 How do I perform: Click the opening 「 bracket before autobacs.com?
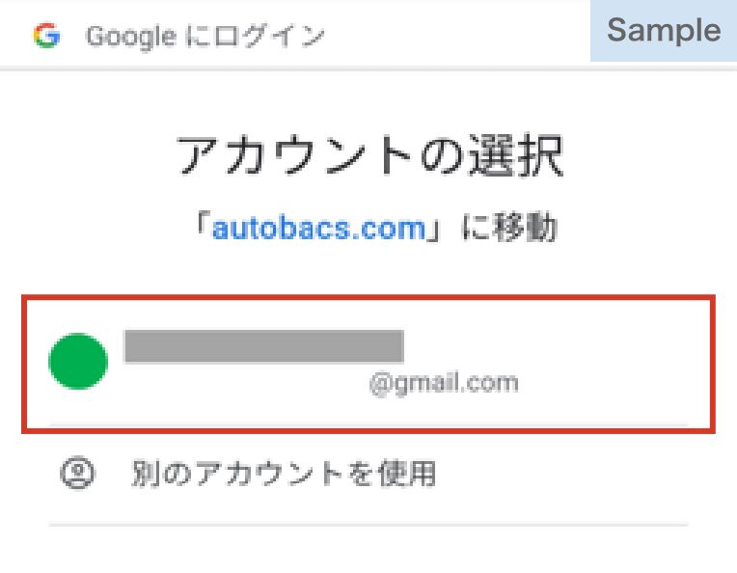point(203,229)
